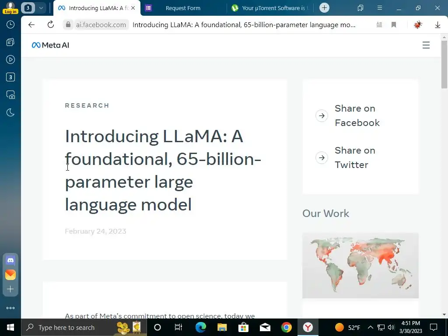Add a new app to the sidebar
This screenshot has width=448, height=336.
pos(10,289)
